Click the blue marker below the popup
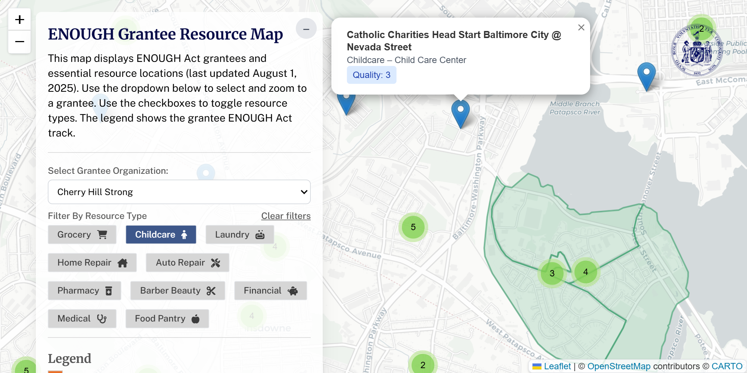 (461, 114)
